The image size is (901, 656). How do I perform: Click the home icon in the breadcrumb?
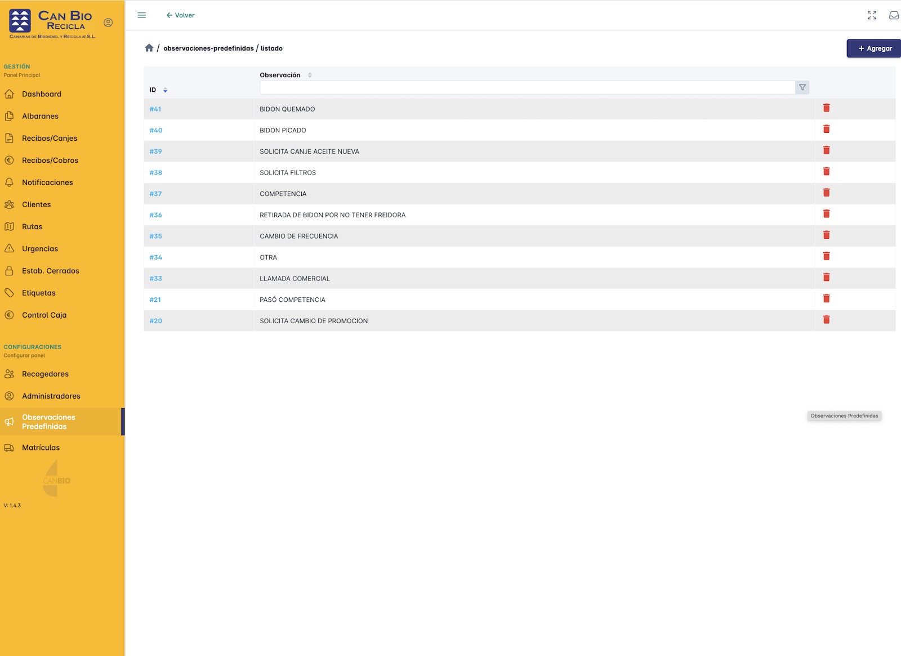149,48
